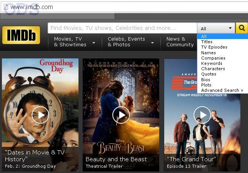Select Plots in the dropdown list
248x173 pixels.
pos(206,85)
